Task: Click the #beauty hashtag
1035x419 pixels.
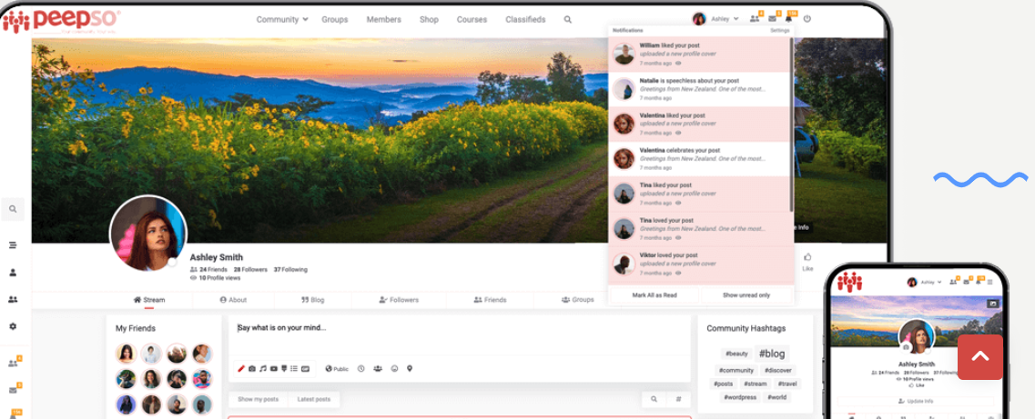Action: [x=736, y=354]
